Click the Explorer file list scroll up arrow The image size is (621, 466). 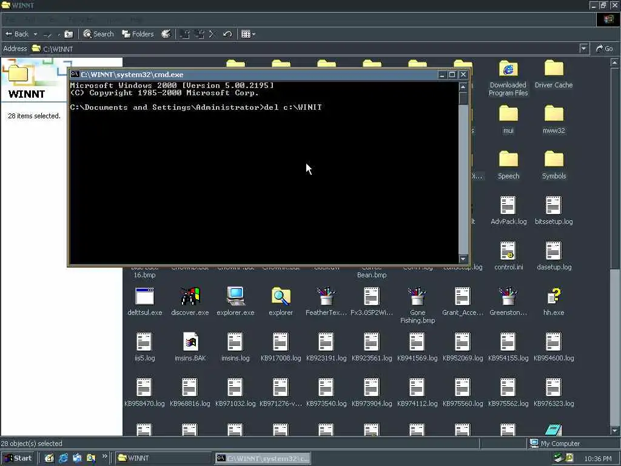tap(614, 62)
